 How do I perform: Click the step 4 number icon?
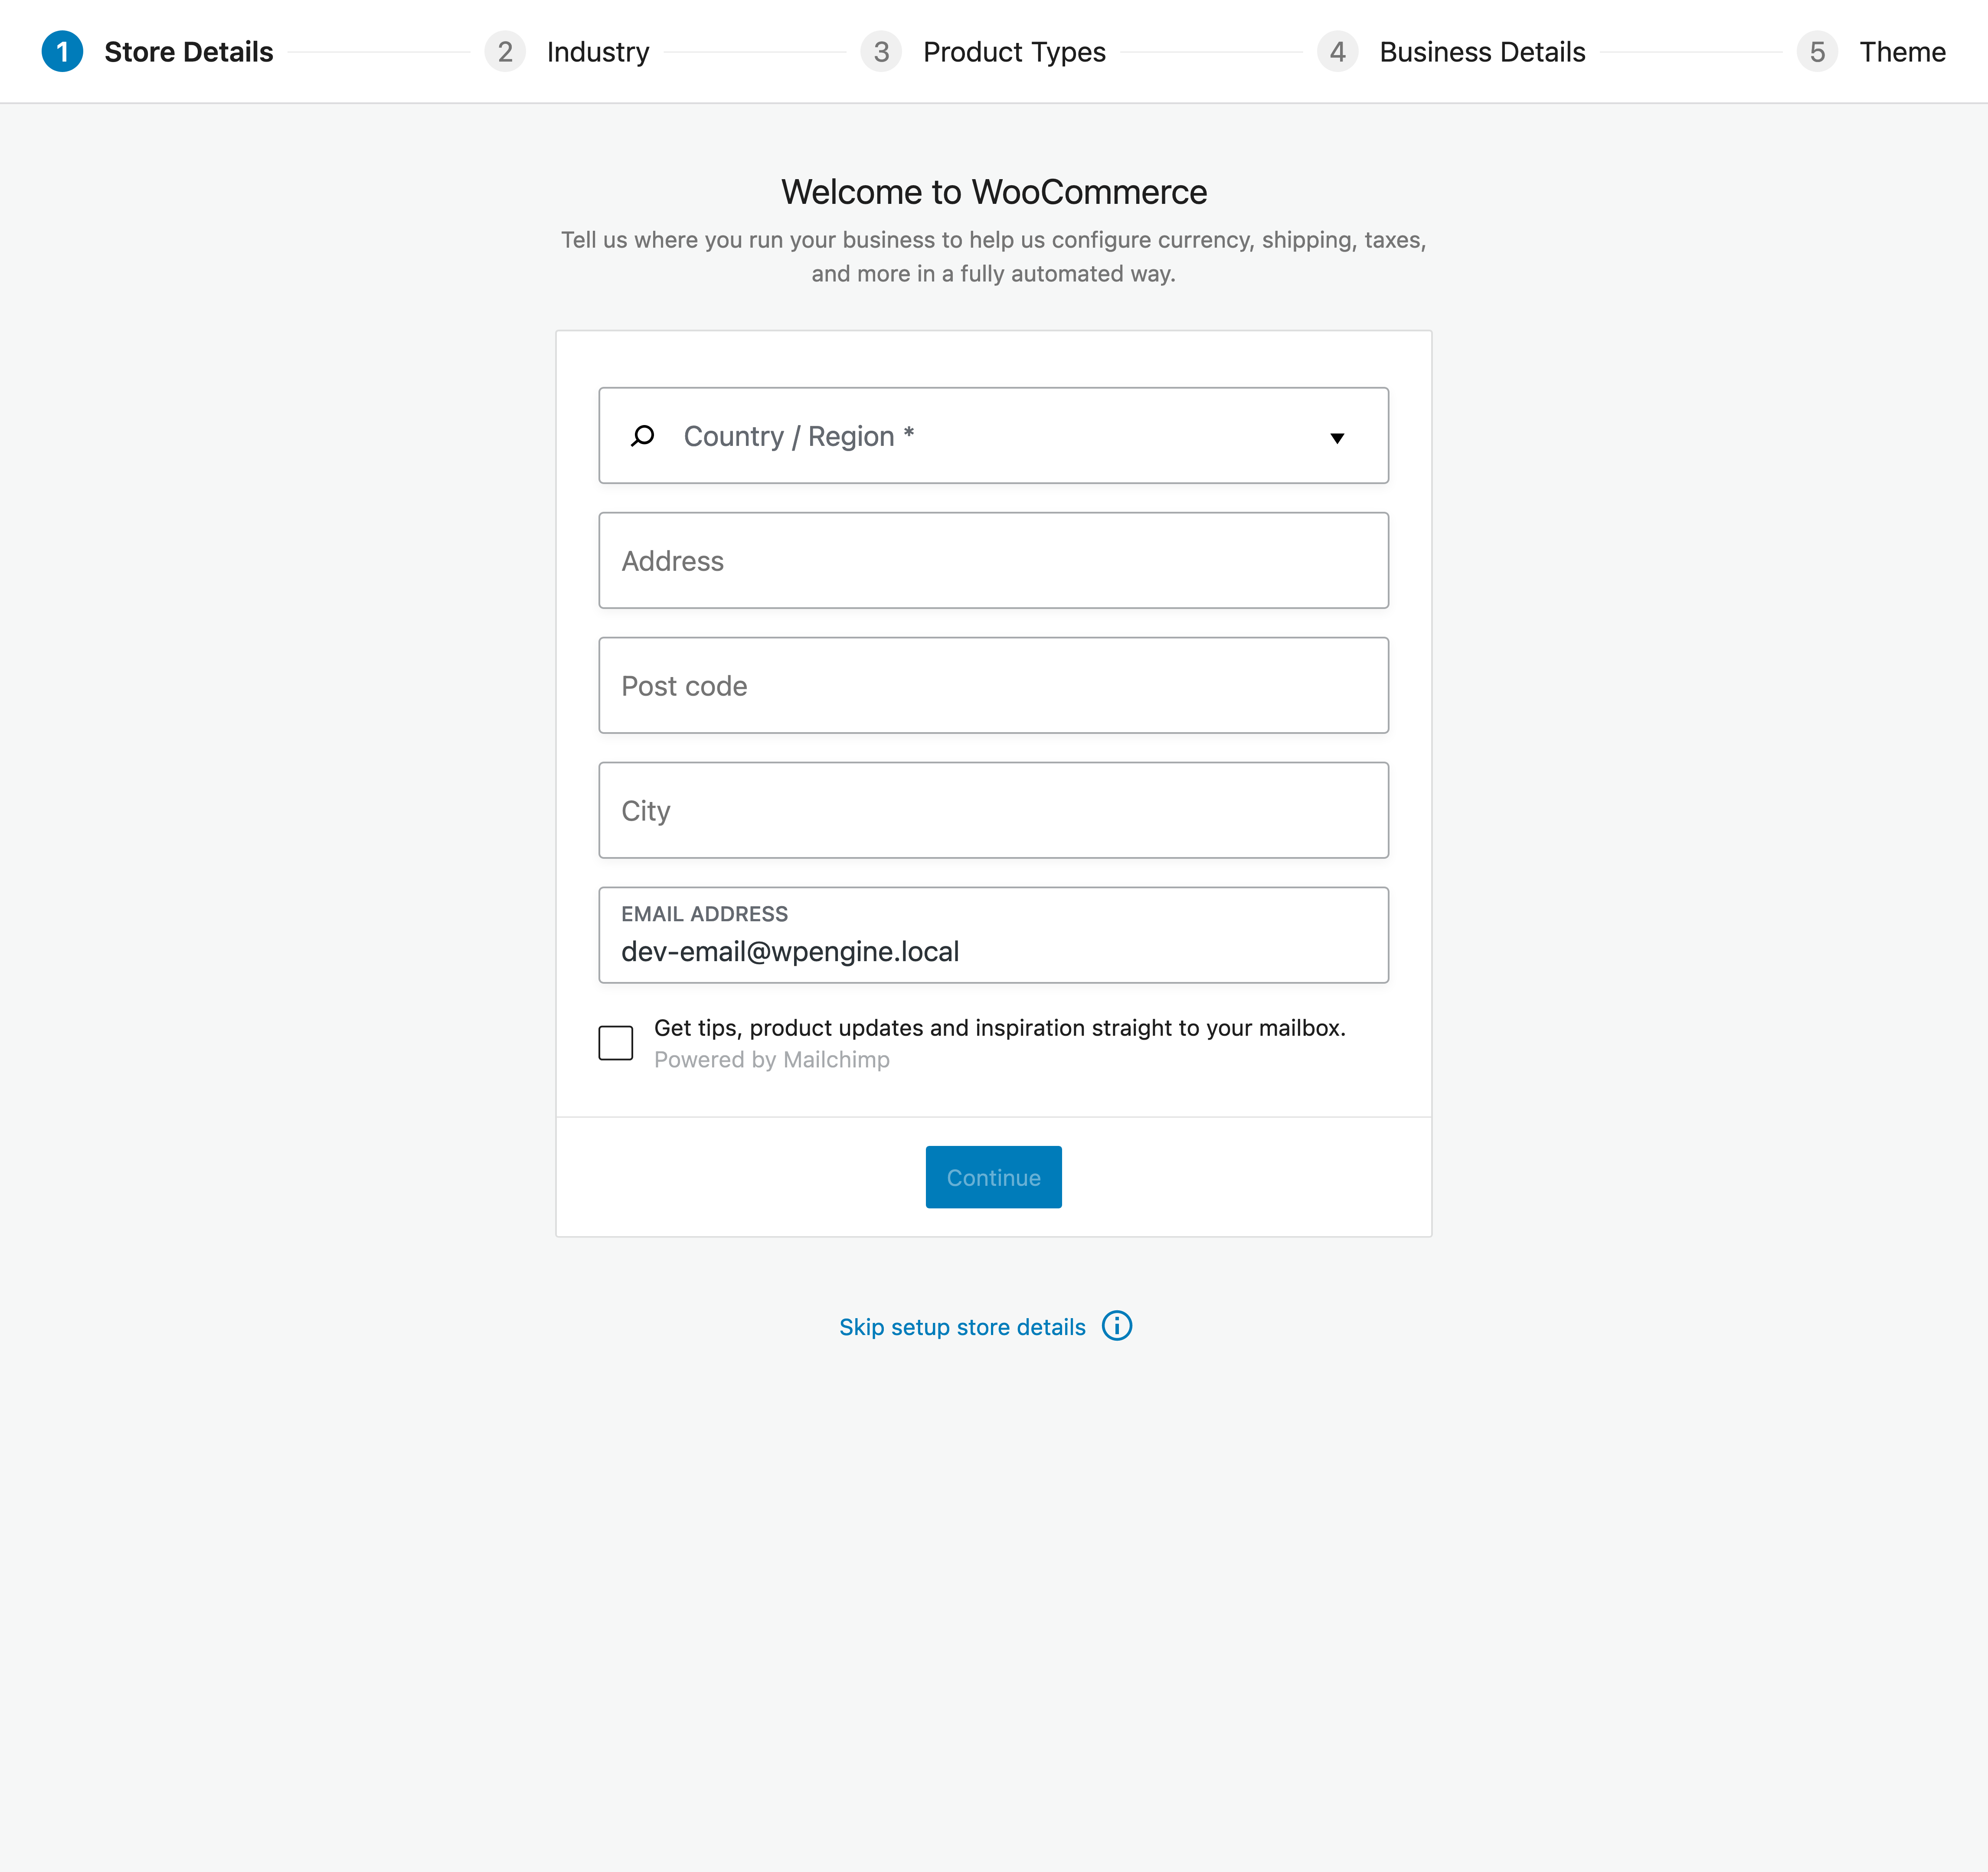(1337, 52)
